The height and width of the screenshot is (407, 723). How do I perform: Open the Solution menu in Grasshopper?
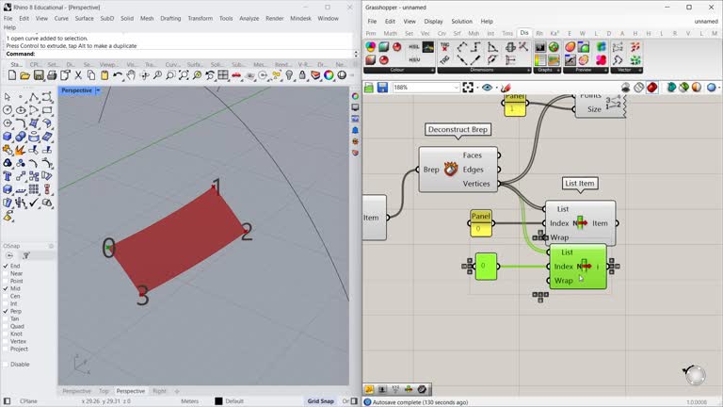[x=461, y=21]
